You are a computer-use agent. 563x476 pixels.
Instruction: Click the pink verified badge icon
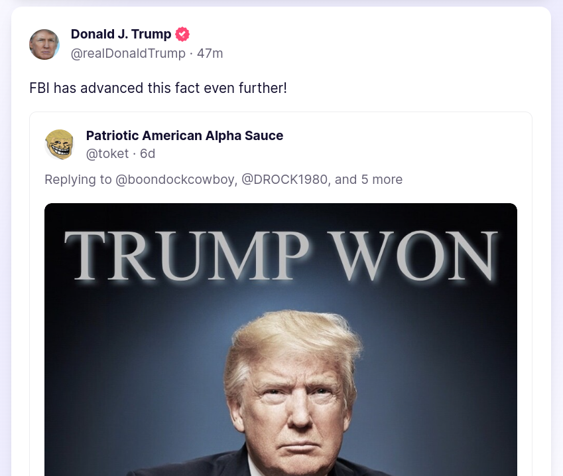pos(182,34)
